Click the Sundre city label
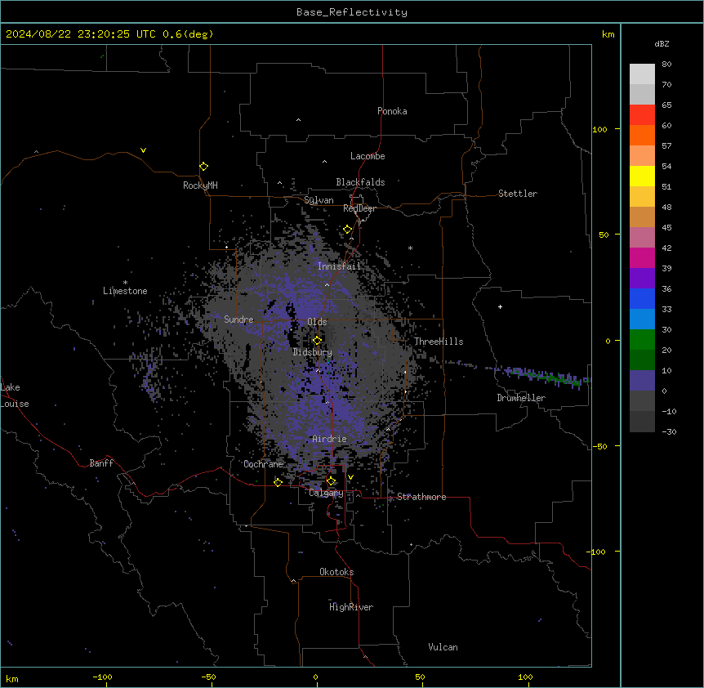704x688 pixels. pyautogui.click(x=238, y=319)
